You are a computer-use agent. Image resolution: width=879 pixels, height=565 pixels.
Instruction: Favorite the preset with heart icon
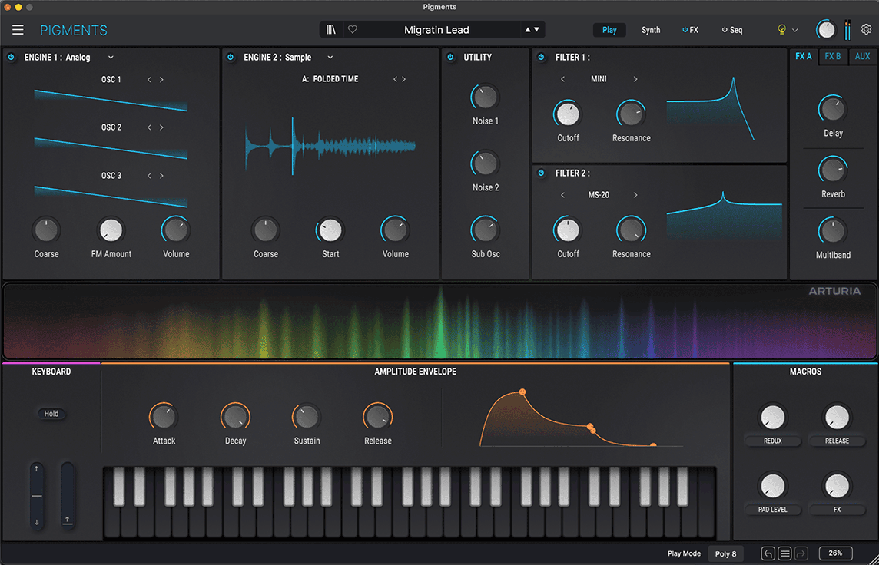click(x=352, y=29)
